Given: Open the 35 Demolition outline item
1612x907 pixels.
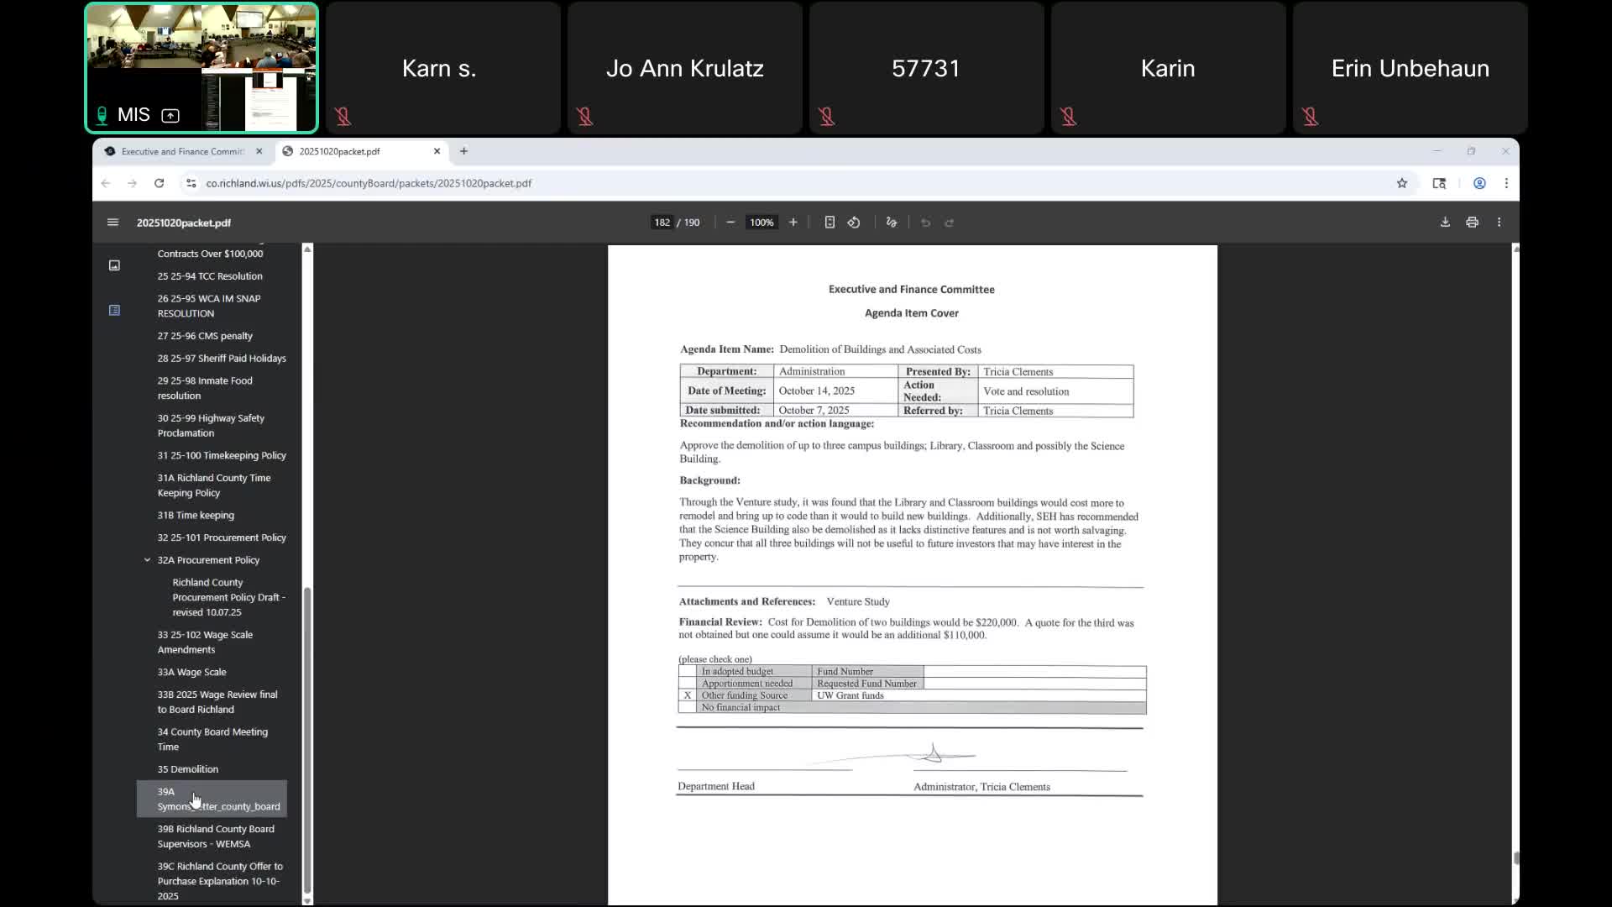Looking at the screenshot, I should [x=188, y=769].
